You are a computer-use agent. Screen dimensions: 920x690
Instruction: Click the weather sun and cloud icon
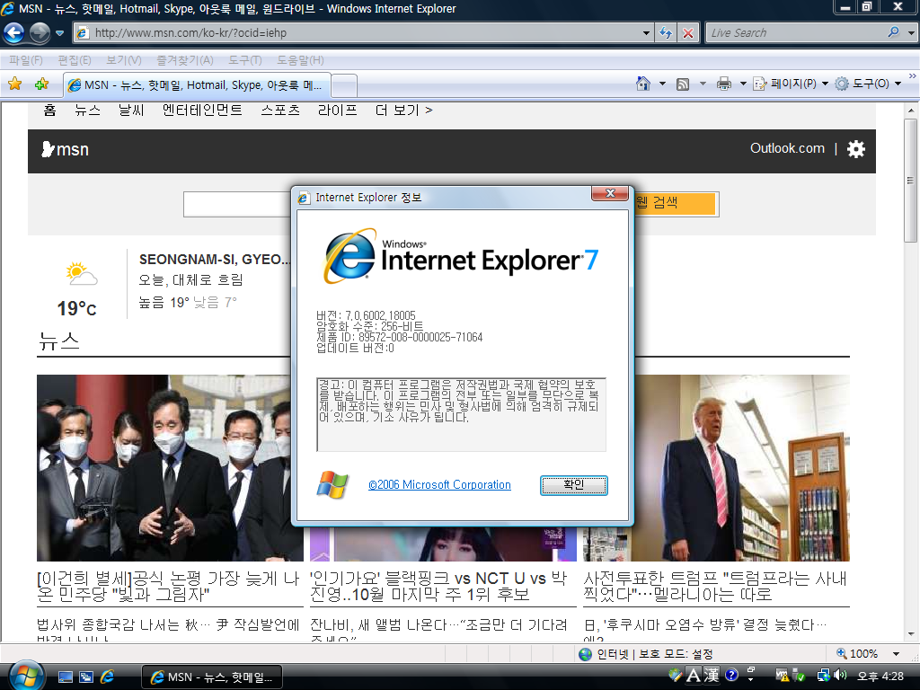pos(82,274)
